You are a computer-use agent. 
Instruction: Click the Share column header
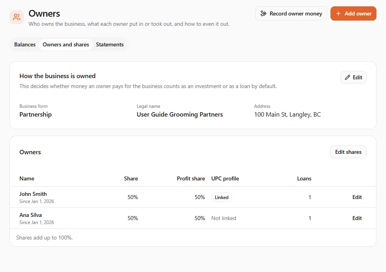tap(131, 178)
